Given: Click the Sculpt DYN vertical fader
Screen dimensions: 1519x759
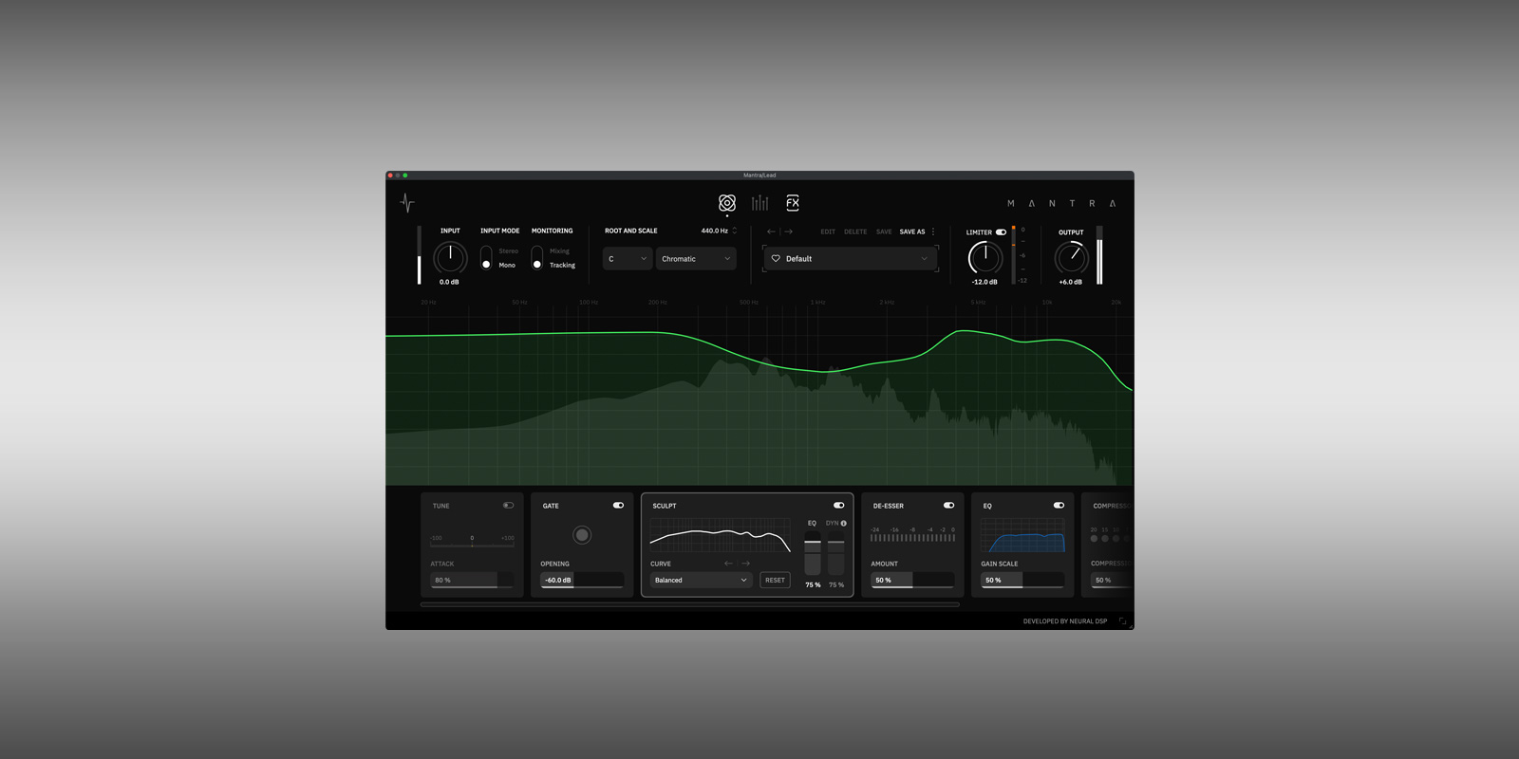Looking at the screenshot, I should pos(835,554).
